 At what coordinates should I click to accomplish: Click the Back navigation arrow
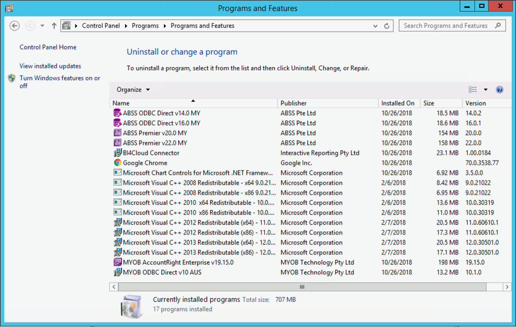[15, 26]
